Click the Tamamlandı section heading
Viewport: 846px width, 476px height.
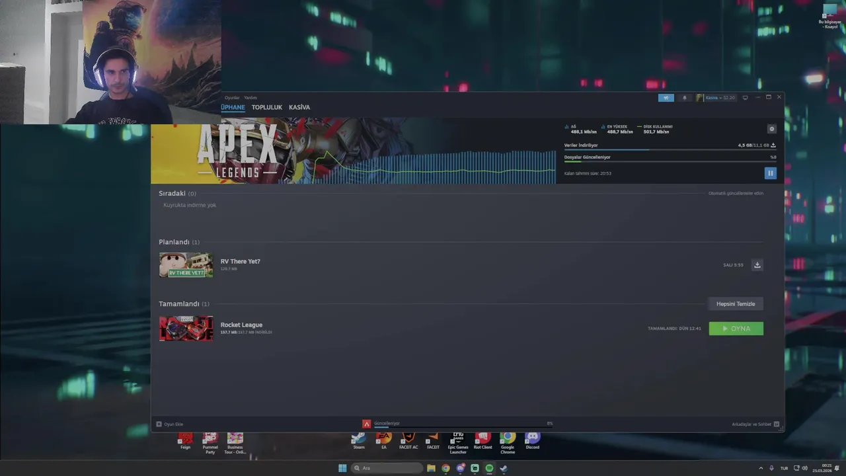178,304
